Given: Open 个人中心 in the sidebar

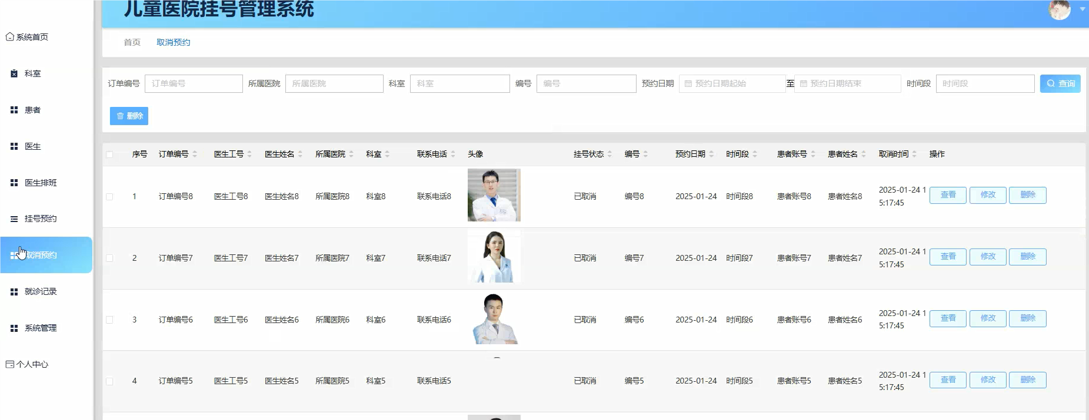Looking at the screenshot, I should tap(32, 364).
